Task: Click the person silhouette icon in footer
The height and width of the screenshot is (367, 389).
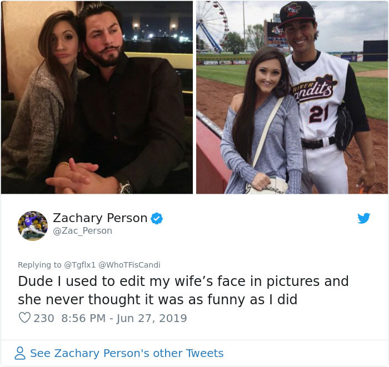Action: tap(20, 353)
